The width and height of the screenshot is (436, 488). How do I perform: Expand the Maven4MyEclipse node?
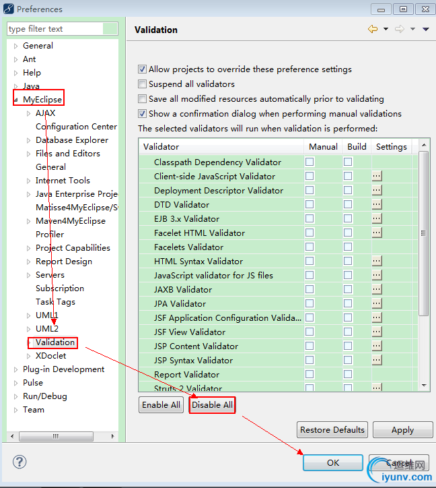point(28,221)
